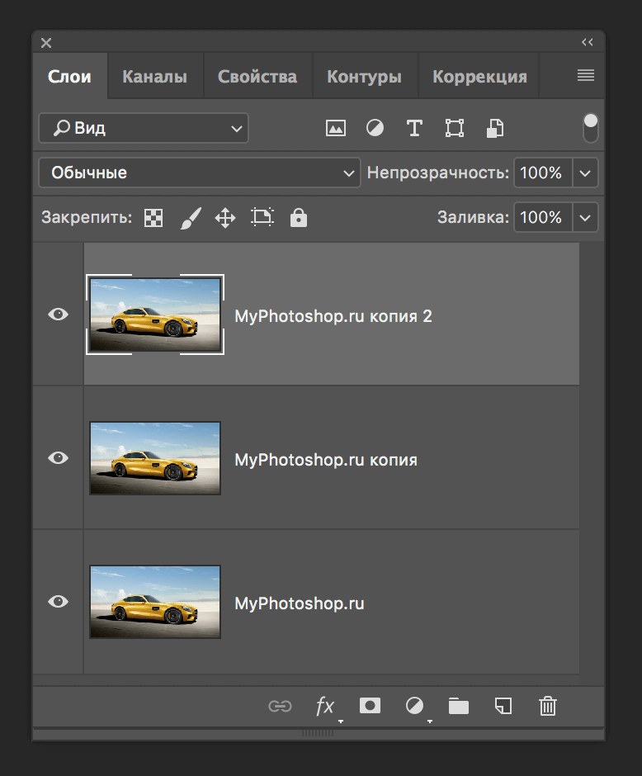642x776 pixels.
Task: Delete layer using trash icon
Action: [x=548, y=706]
